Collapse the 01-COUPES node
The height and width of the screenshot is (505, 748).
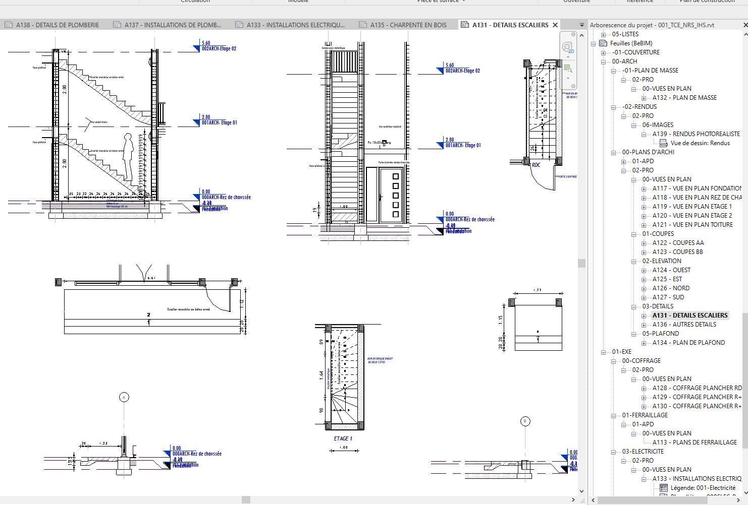633,234
